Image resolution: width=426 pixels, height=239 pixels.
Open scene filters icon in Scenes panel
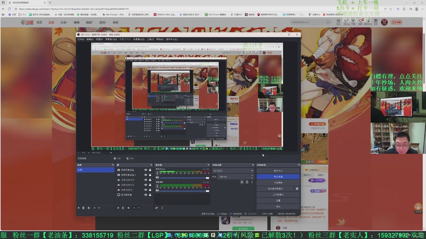point(89,208)
